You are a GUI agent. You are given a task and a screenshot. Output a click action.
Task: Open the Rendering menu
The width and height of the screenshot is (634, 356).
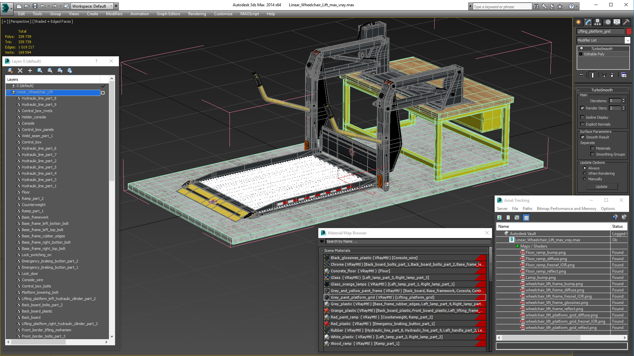tap(197, 14)
